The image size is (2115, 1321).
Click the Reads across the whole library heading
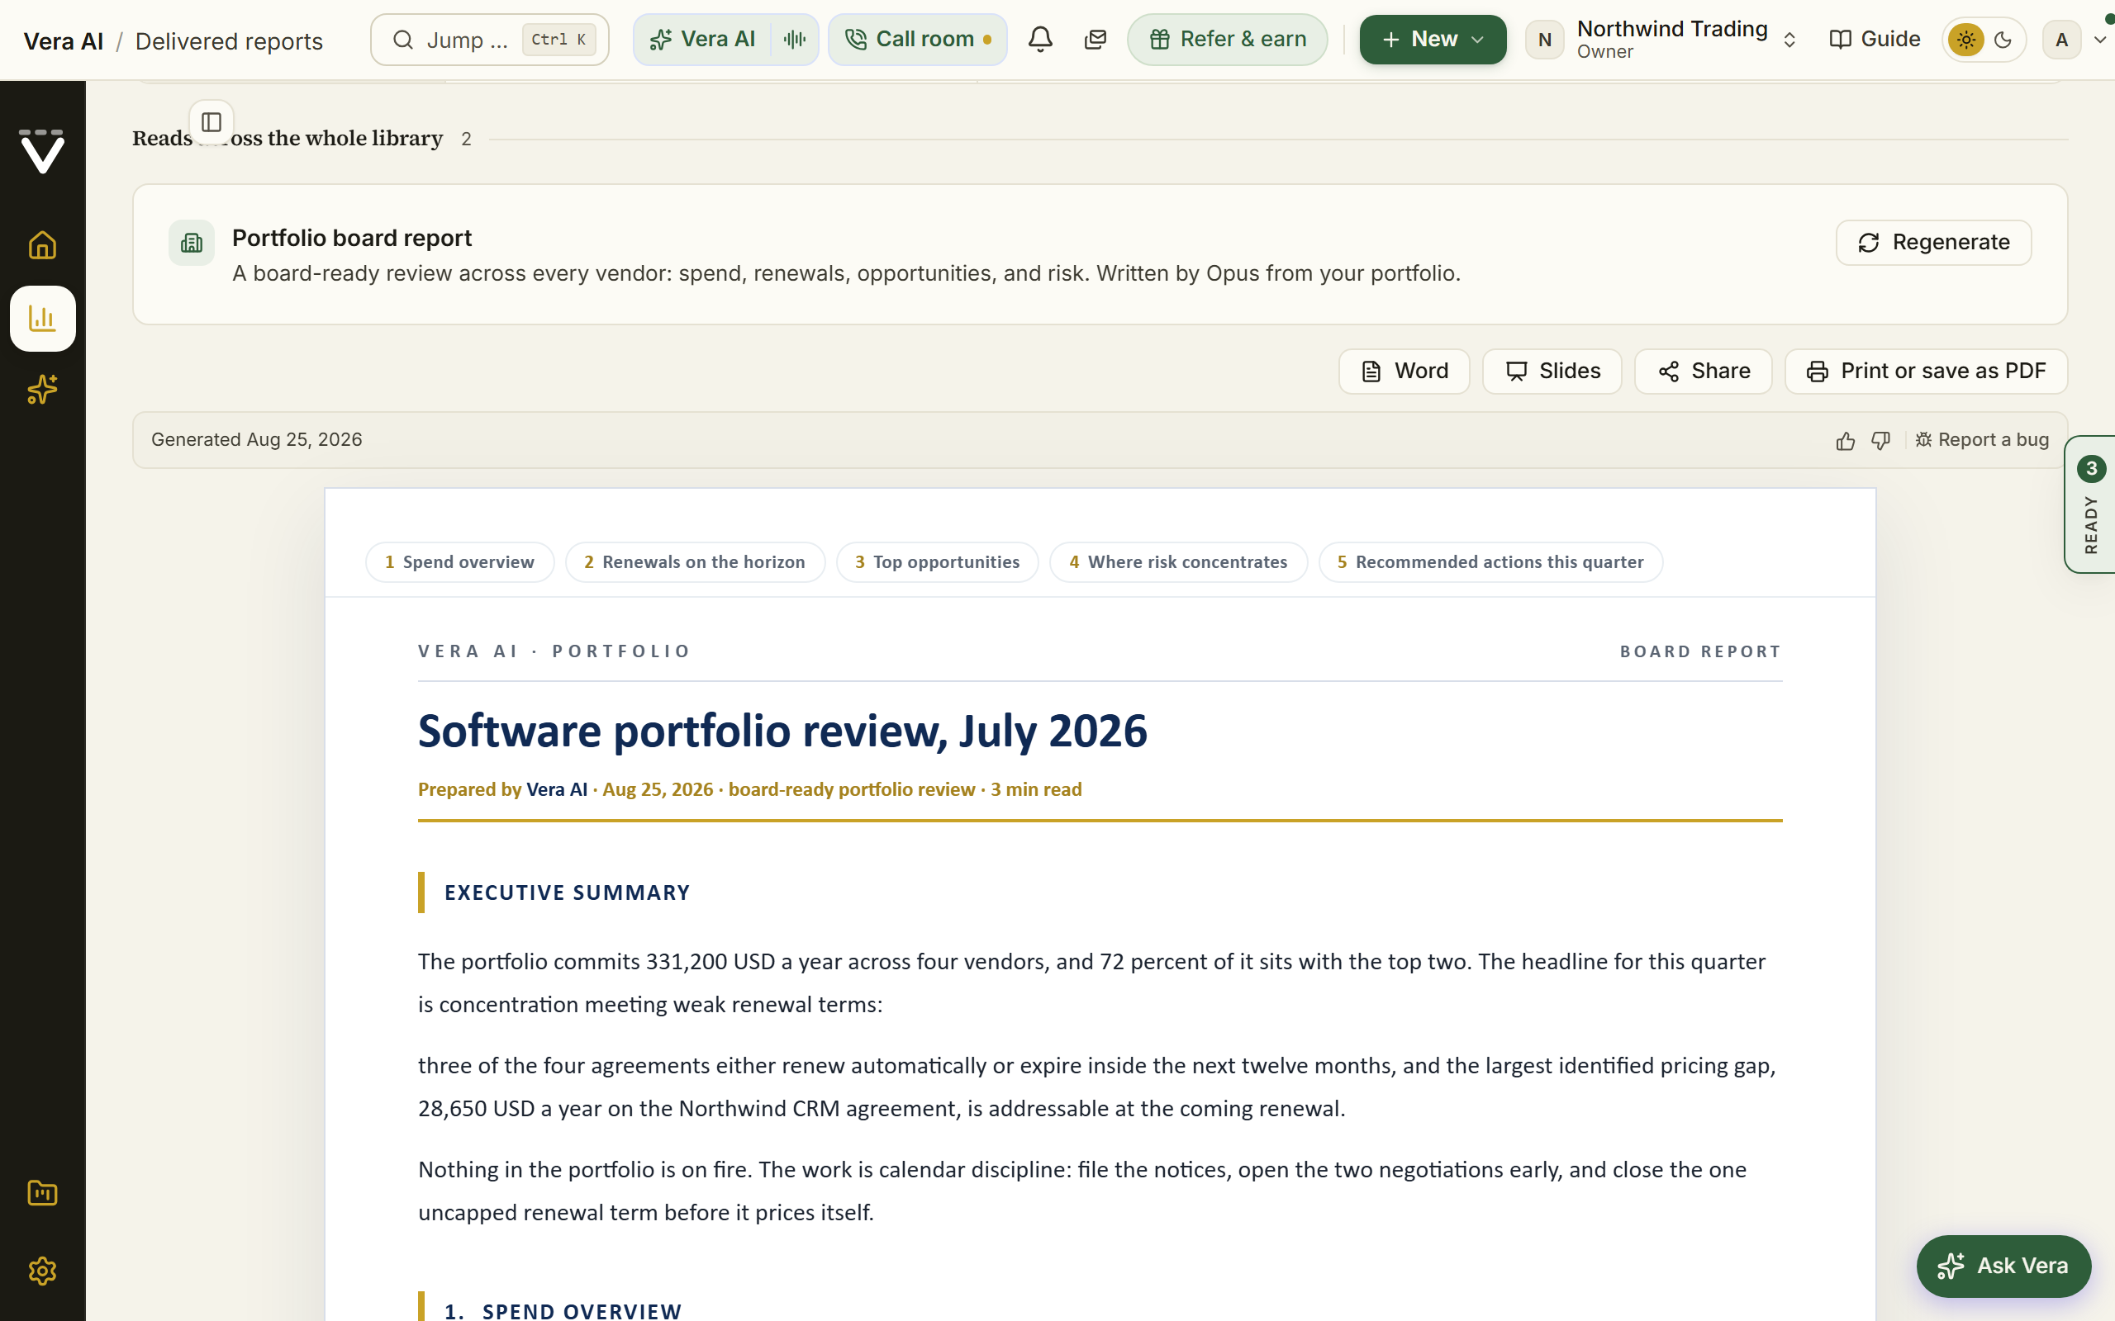point(288,138)
